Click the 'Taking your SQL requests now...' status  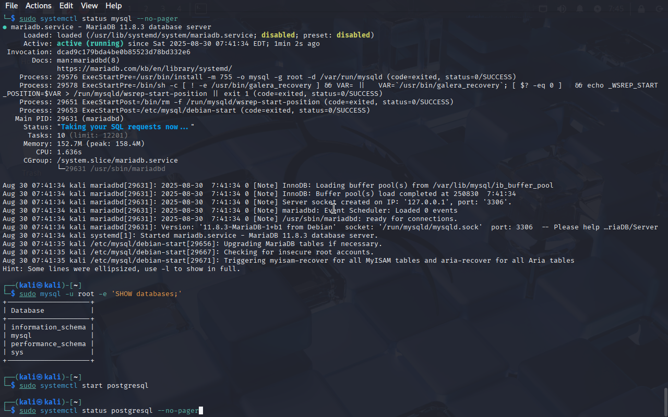point(125,127)
